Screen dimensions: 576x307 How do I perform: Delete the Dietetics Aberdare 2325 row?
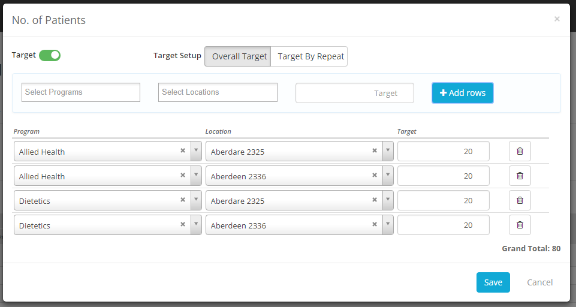click(520, 201)
